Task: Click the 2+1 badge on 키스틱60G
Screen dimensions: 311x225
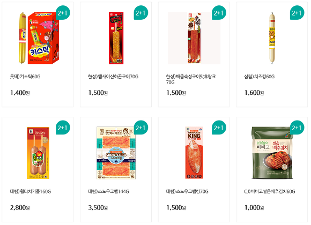Action: click(x=63, y=13)
